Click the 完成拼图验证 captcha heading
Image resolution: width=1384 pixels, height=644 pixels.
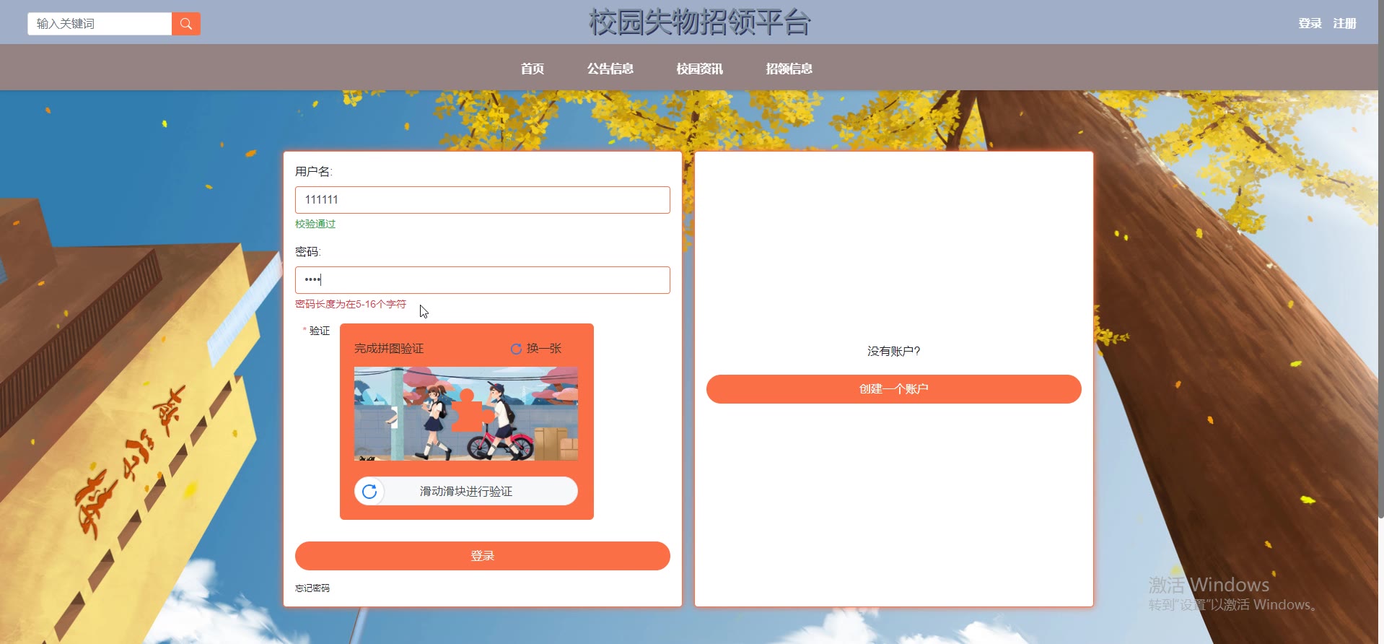389,349
